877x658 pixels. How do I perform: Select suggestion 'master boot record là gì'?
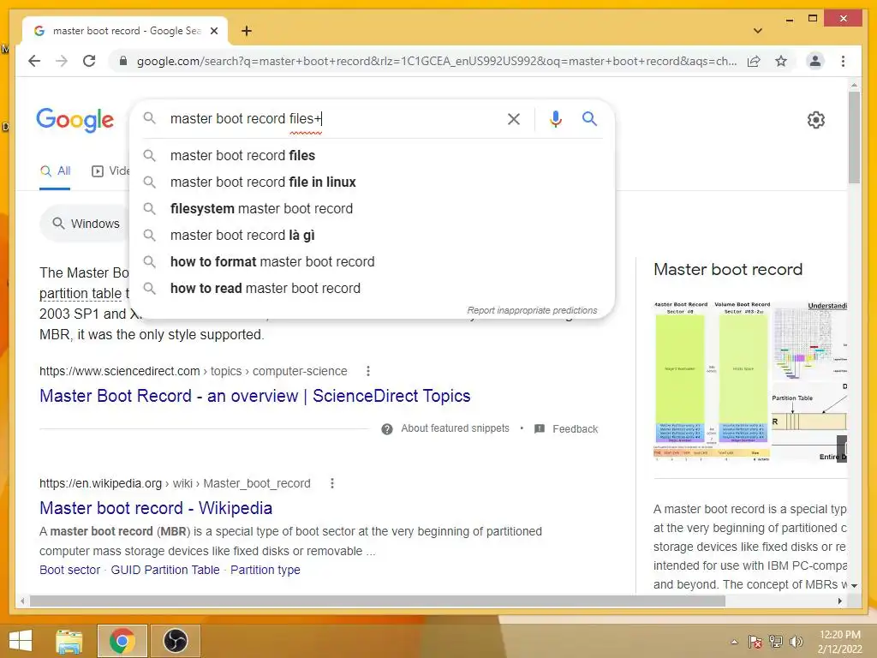pos(372,235)
